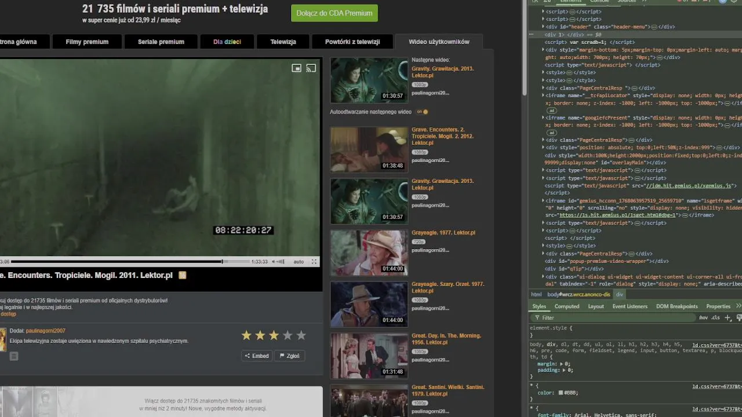
Task: Rate the video with the fifth star
Action: [x=301, y=335]
